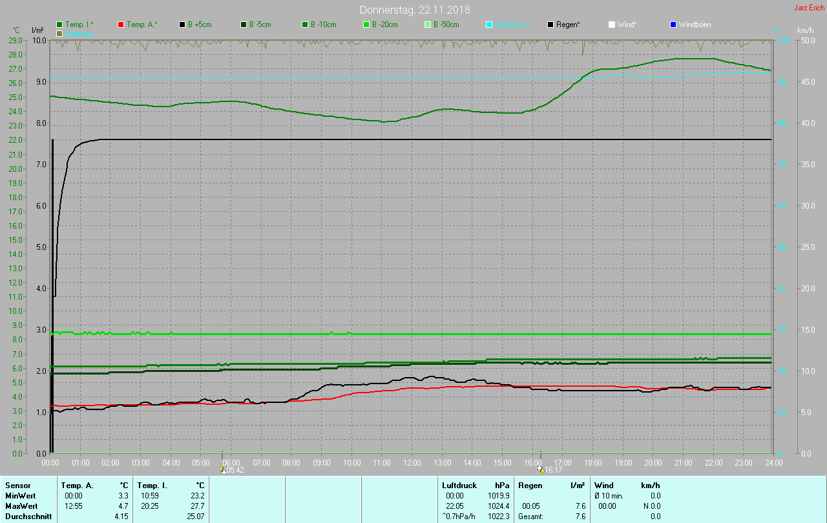Click the blue Windböen legend swatch
Image resolution: width=827 pixels, height=523 pixels.
point(673,25)
